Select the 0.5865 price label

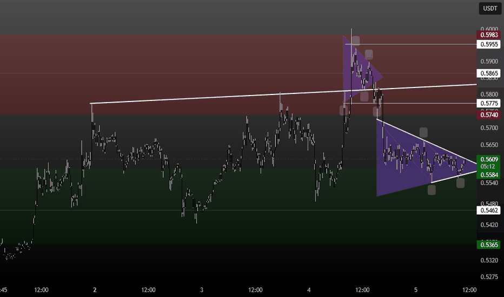489,73
